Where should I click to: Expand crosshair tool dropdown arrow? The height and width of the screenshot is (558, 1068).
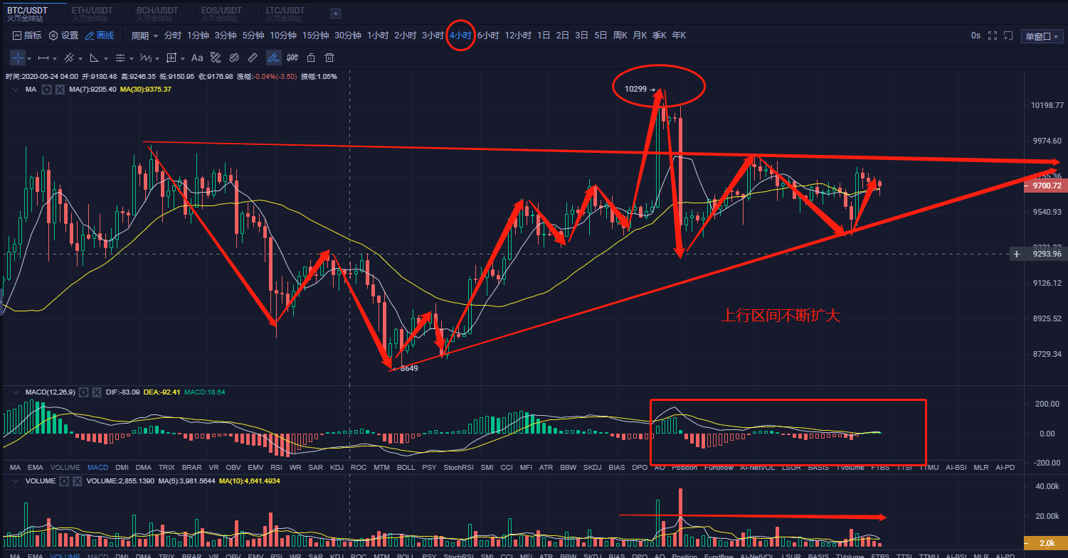[x=29, y=58]
